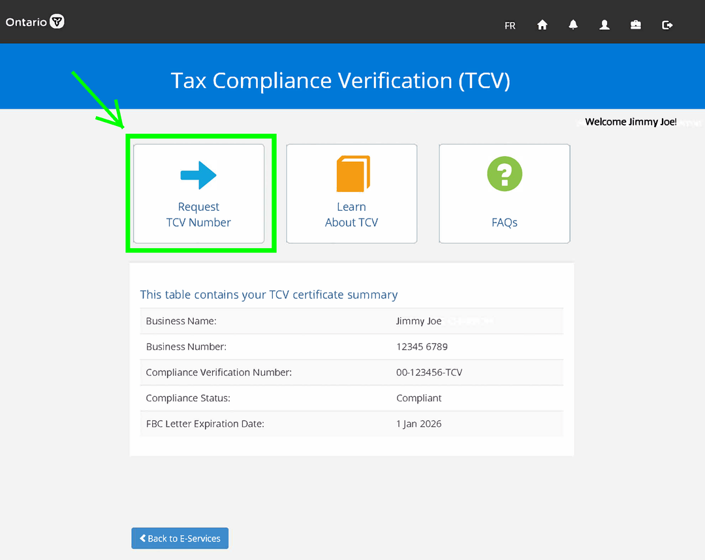Click the Compliance Verification Number value
Screen dimensions: 705x560
[428, 372]
